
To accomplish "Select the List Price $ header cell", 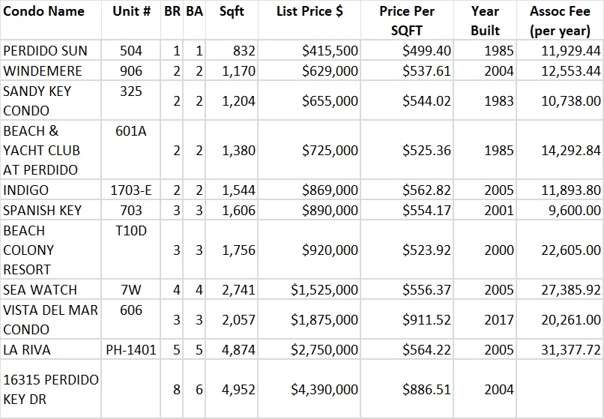I will pos(309,12).
